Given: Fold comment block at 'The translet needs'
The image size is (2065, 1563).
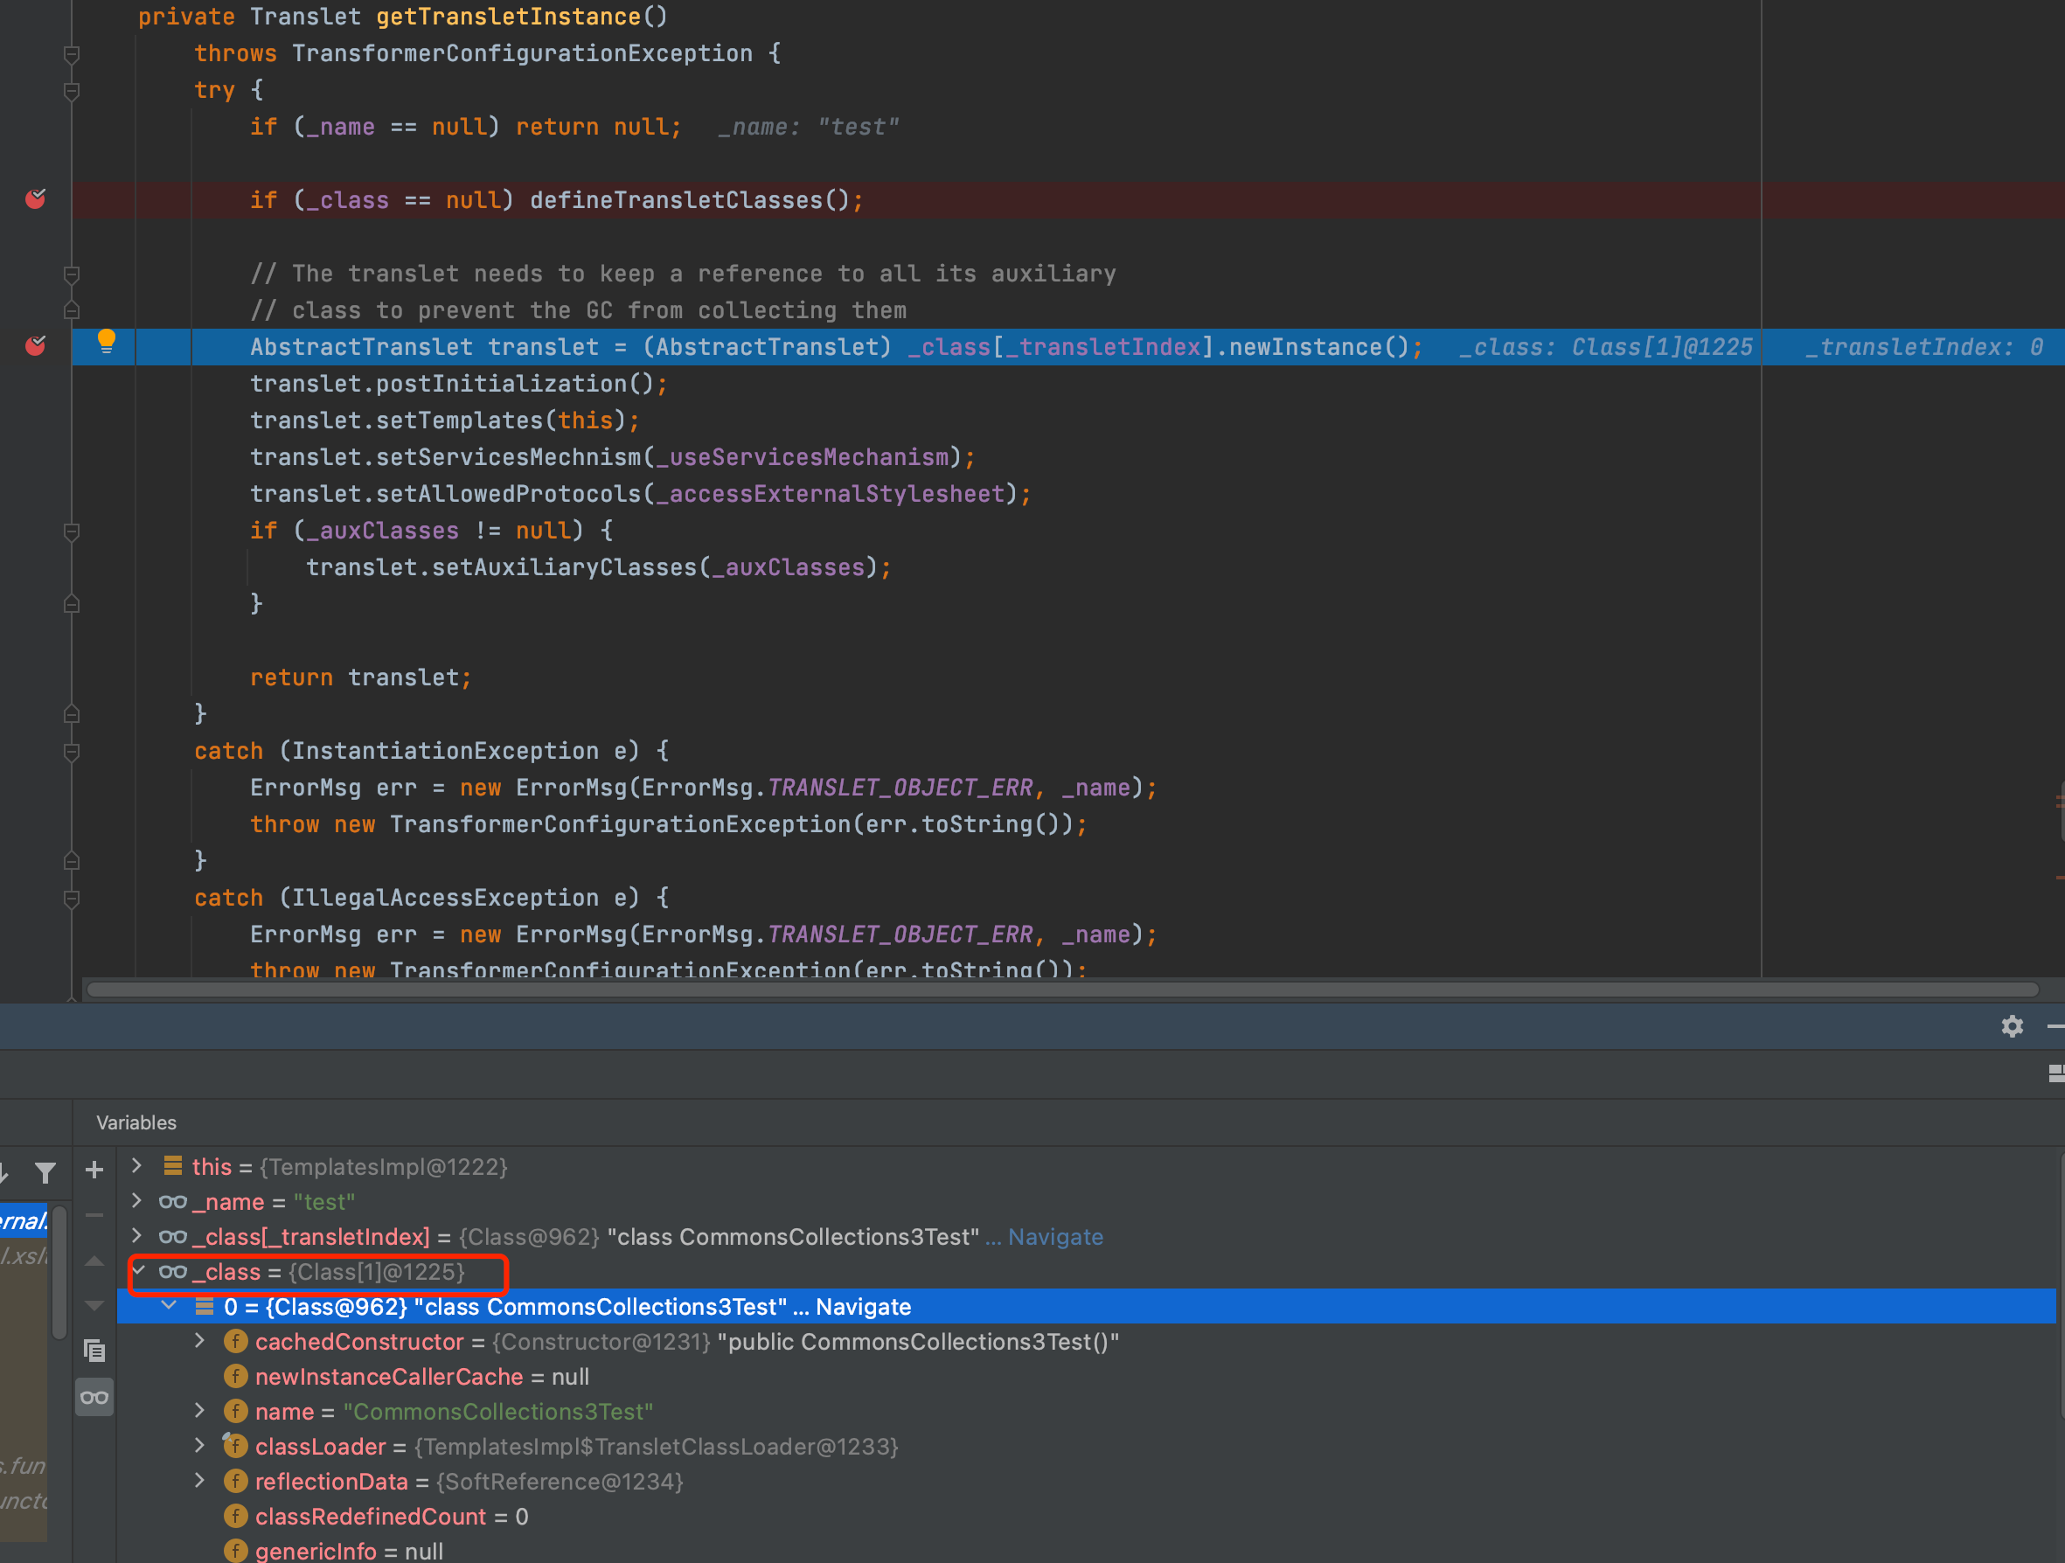Looking at the screenshot, I should (71, 274).
